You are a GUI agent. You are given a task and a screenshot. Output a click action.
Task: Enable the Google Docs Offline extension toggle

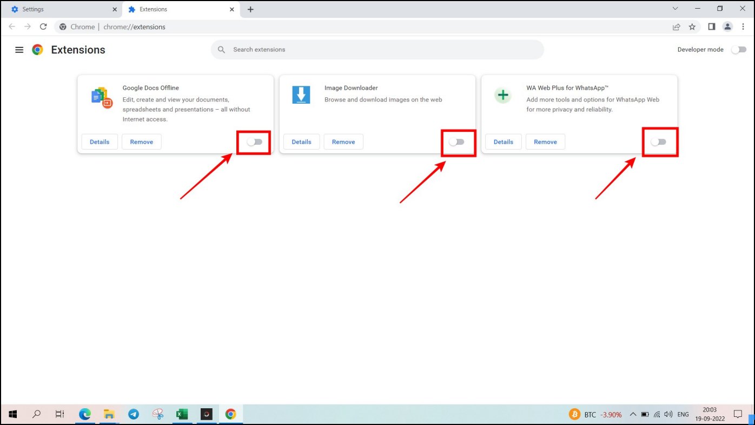pos(254,141)
